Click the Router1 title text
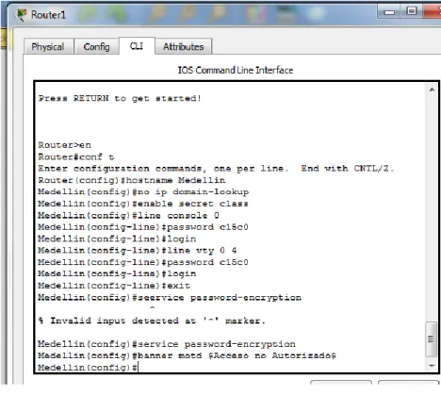Viewport: 441px width, 395px height. (x=48, y=15)
